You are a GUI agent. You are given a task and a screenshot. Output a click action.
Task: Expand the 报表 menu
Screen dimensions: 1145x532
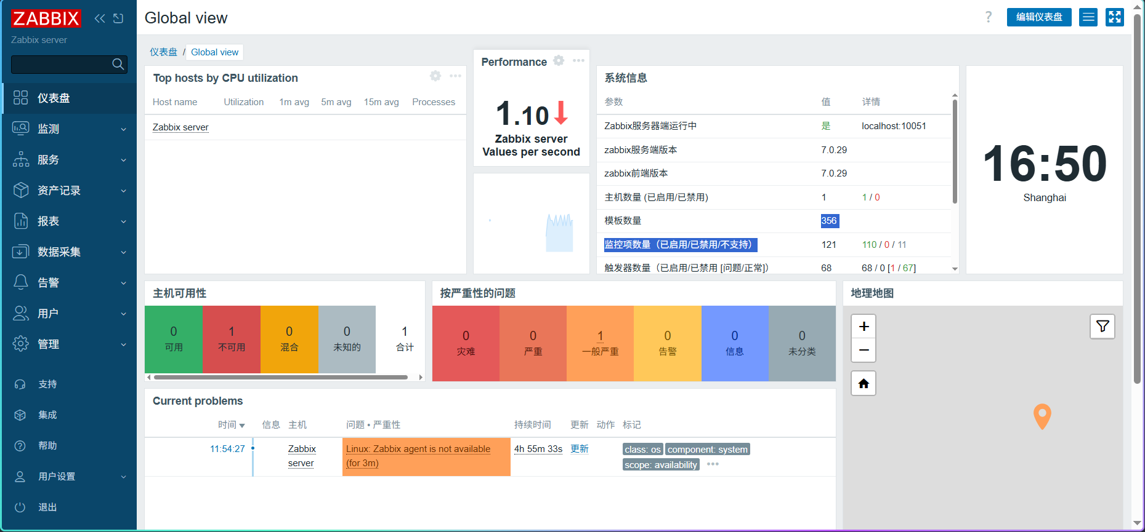69,221
